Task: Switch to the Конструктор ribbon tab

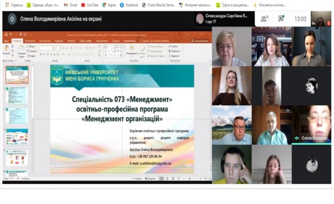Action: (x=45, y=41)
